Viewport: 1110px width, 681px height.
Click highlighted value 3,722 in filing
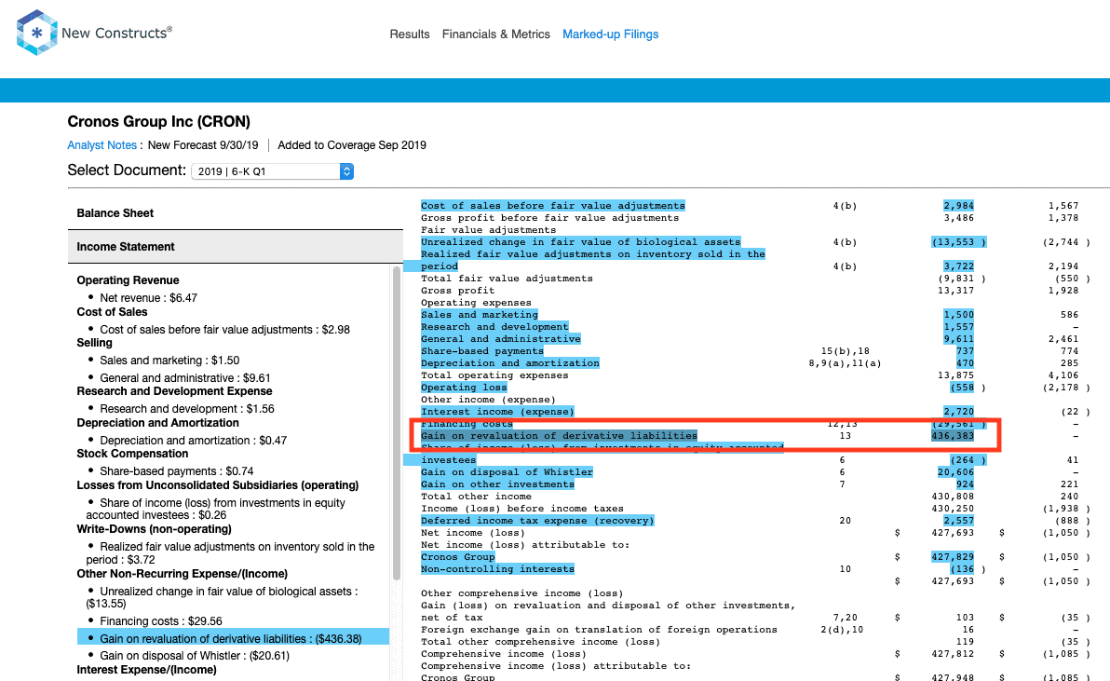click(x=958, y=266)
